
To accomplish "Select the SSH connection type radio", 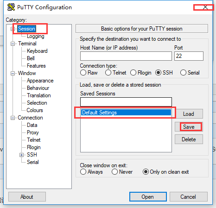I will pyautogui.click(x=158, y=73).
